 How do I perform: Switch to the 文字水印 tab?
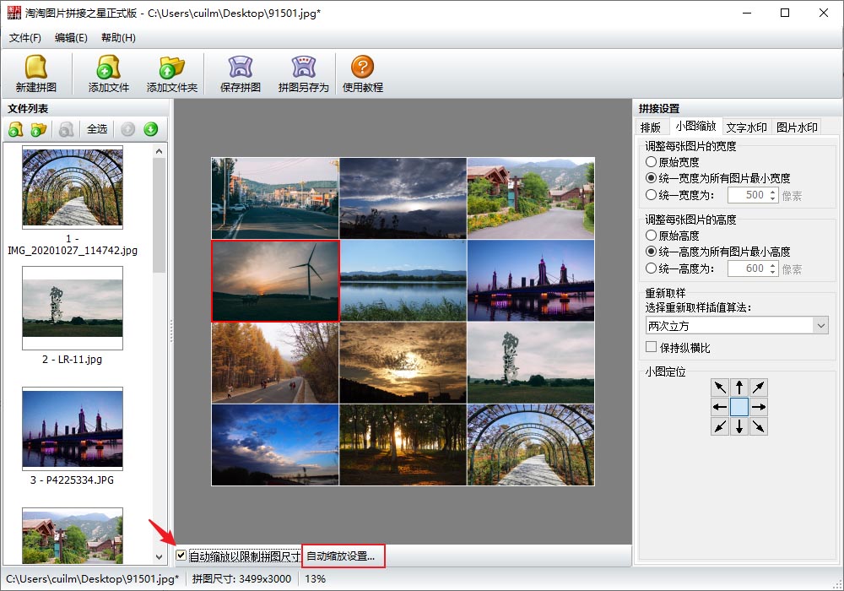coord(747,127)
